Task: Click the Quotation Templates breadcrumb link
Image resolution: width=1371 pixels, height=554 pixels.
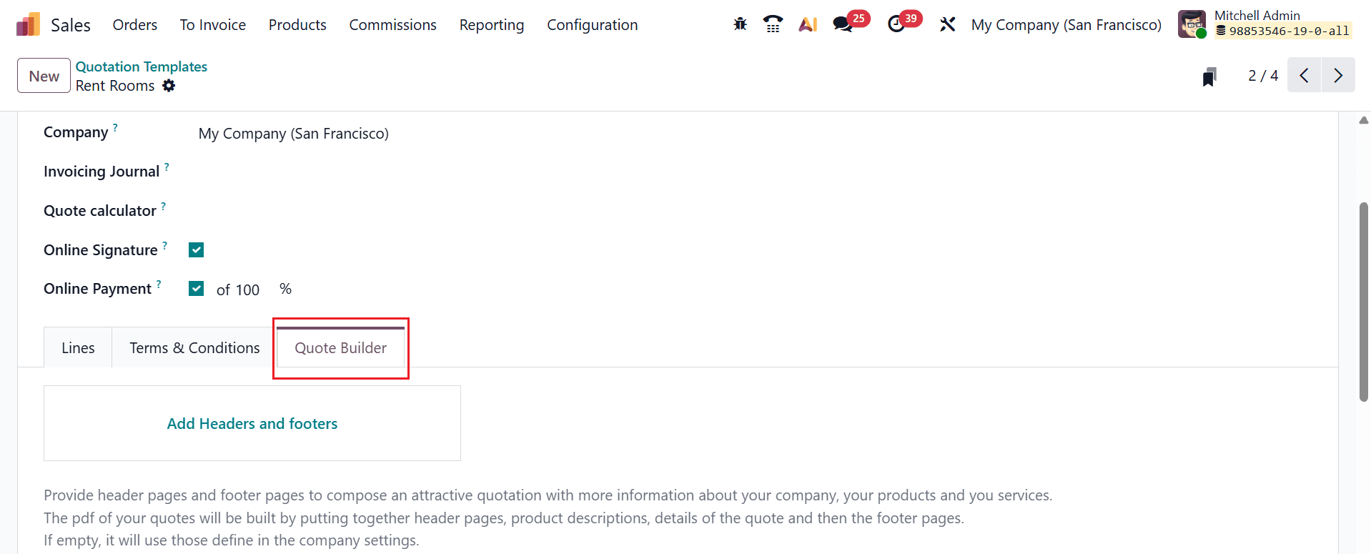Action: click(141, 66)
